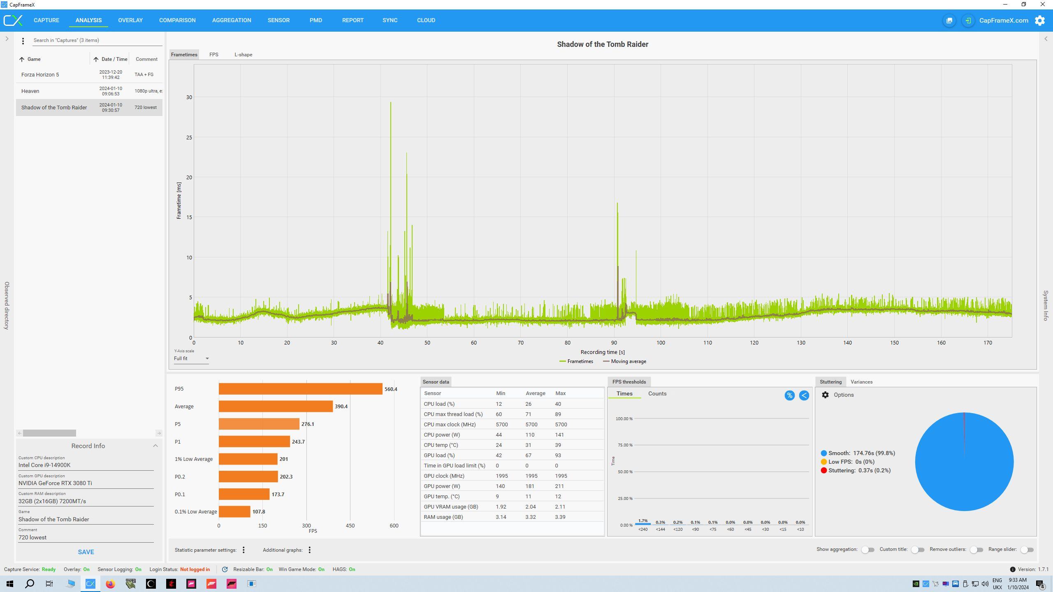The image size is (1053, 592).
Task: Switch graph to L-shape tab
Action: click(x=244, y=55)
